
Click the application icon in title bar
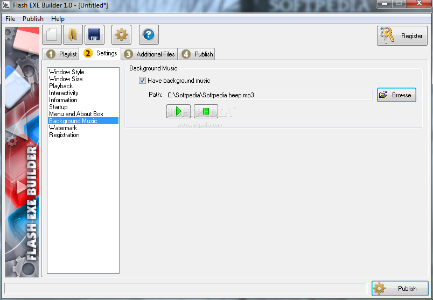tap(6, 5)
